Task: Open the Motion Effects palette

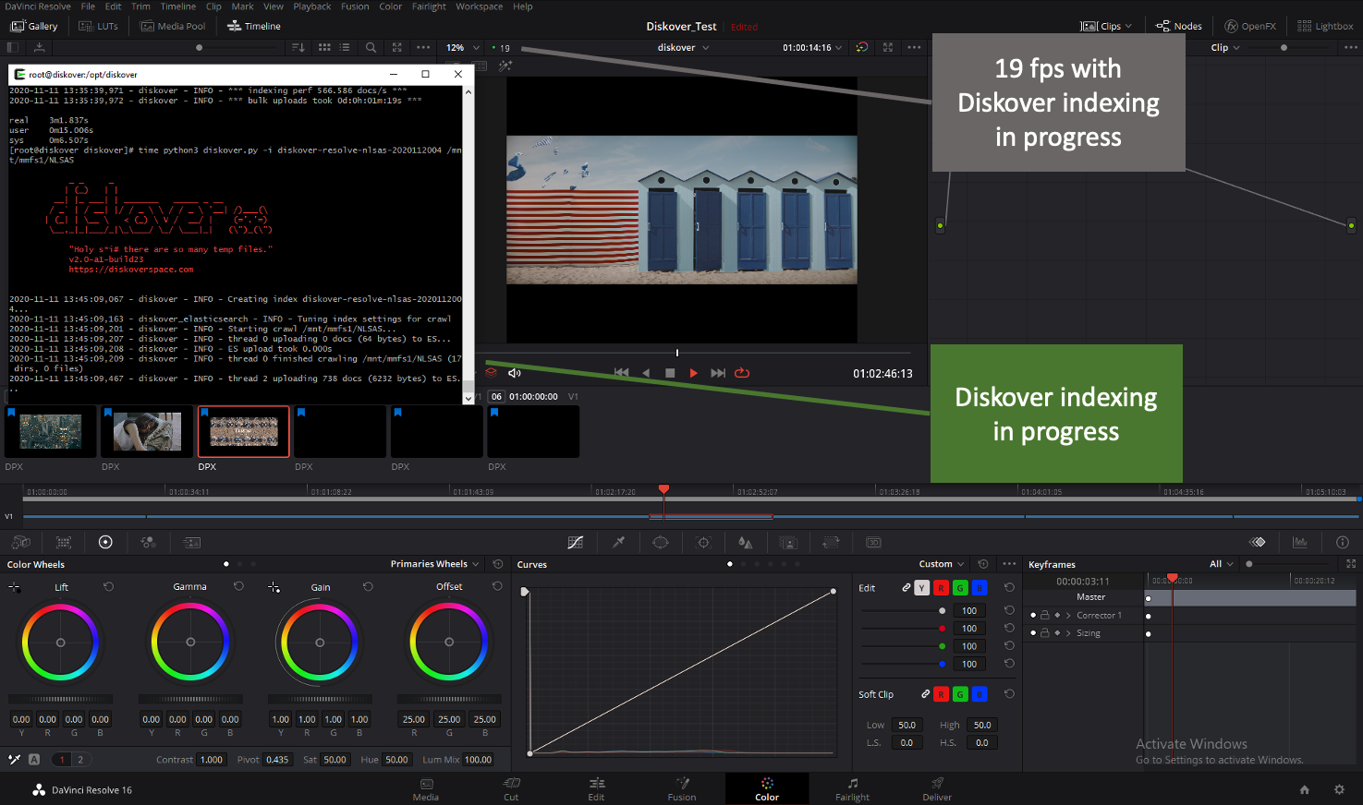Action: pyautogui.click(x=191, y=543)
